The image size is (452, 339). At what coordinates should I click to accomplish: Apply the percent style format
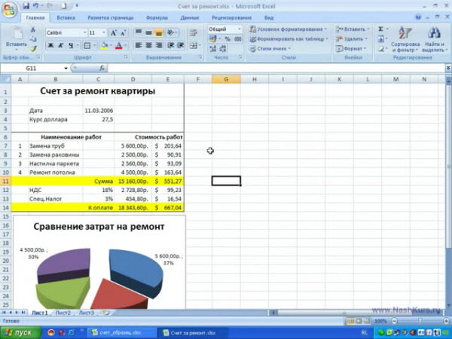(228, 38)
